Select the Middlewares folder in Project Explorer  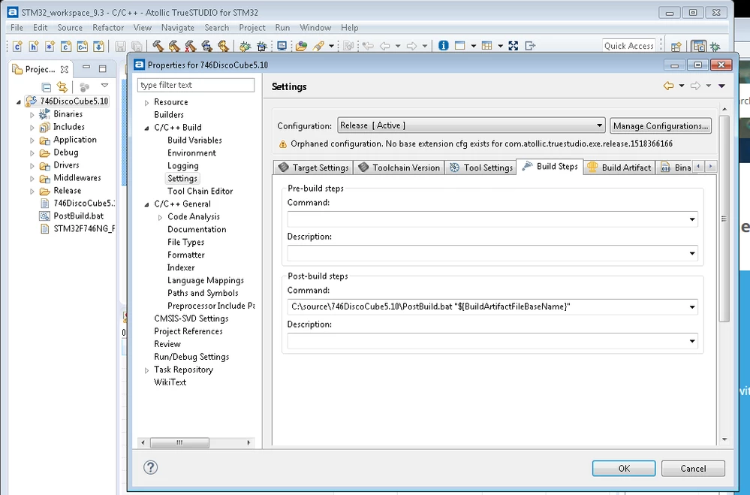click(77, 177)
